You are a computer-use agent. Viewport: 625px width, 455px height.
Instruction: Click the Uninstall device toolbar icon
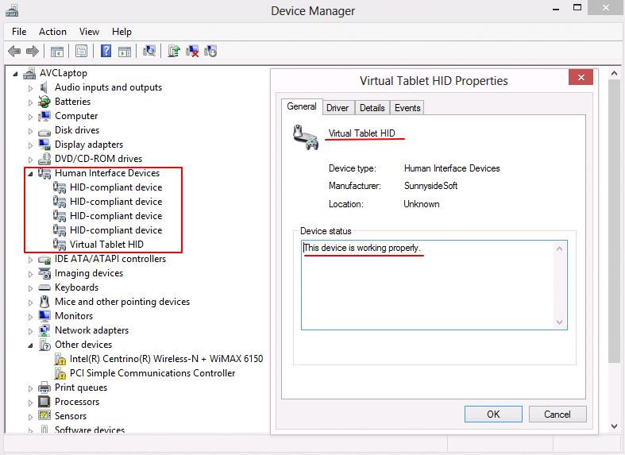point(192,52)
